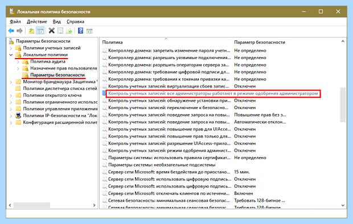Select 'Контроль учетных записей: обнаружение установки' policy
This screenshot has width=353, height=224.
169,101
